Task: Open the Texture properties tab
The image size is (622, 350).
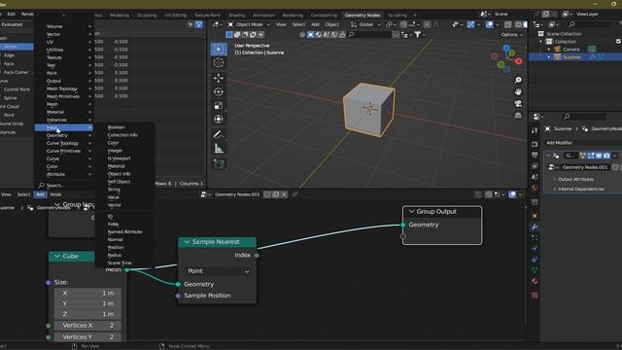Action: tap(535, 295)
